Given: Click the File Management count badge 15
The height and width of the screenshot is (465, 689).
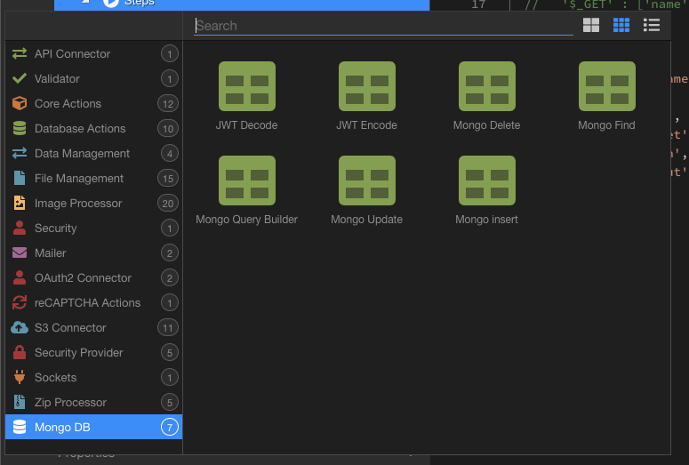Looking at the screenshot, I should [168, 179].
